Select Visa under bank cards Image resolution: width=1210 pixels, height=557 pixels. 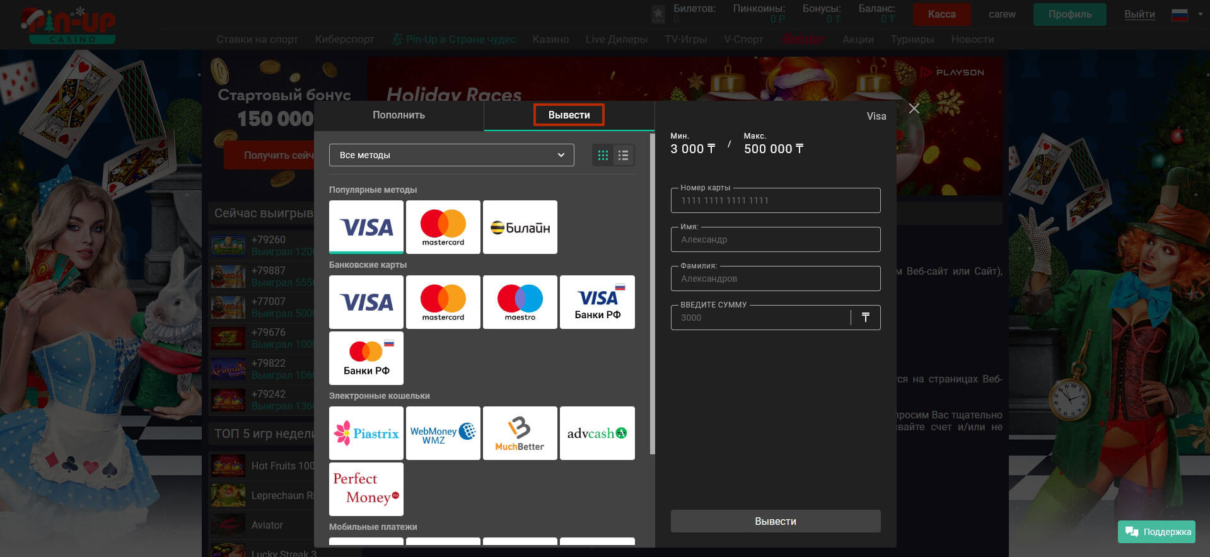[366, 302]
